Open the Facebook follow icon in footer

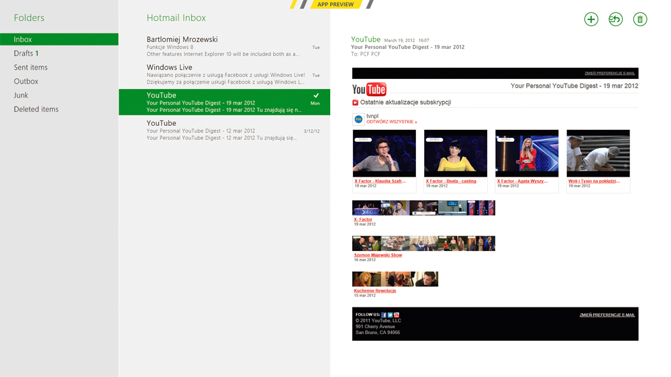point(384,315)
